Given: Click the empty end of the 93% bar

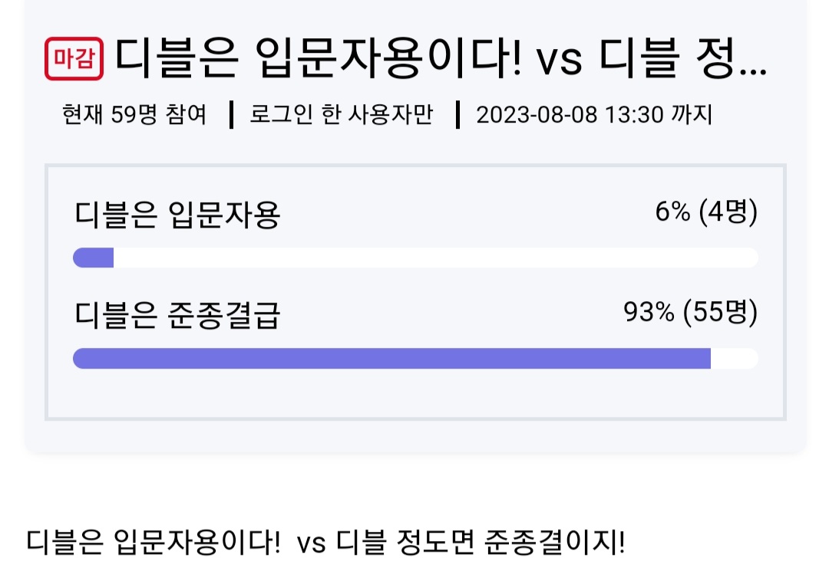Looking at the screenshot, I should pyautogui.click(x=735, y=359).
